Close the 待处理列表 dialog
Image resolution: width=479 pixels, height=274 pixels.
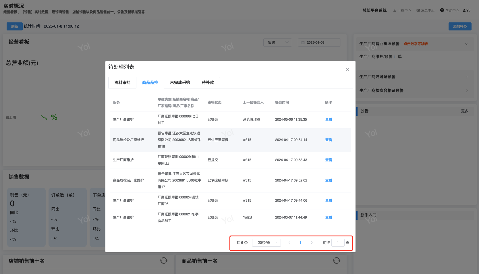(x=347, y=70)
